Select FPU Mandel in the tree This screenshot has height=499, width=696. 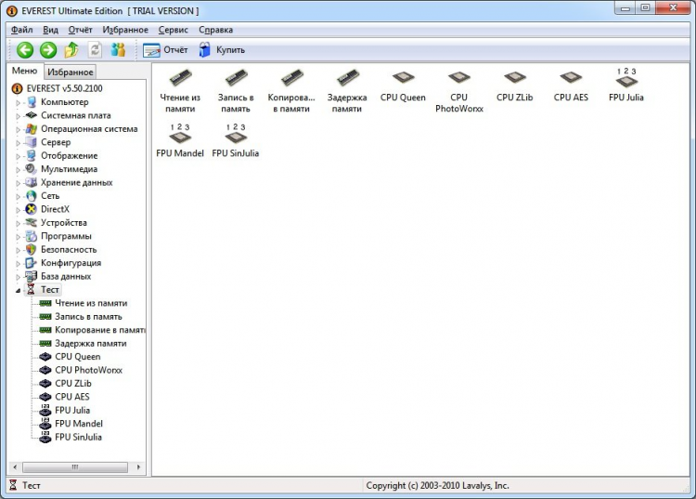click(x=79, y=424)
